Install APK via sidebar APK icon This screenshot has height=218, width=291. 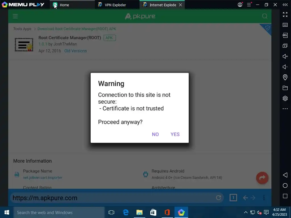pos(285,35)
